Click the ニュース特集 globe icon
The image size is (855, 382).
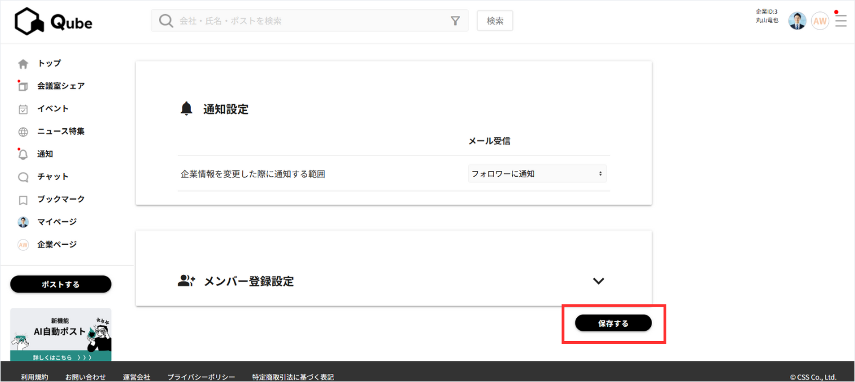(x=23, y=131)
